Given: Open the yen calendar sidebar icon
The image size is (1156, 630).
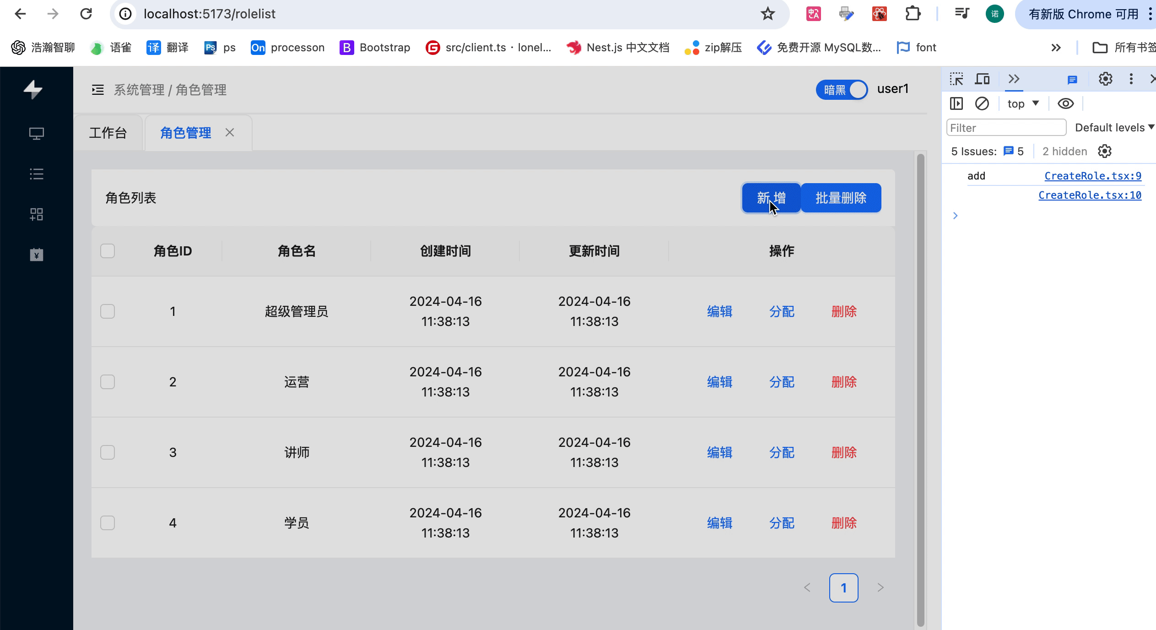Looking at the screenshot, I should [36, 255].
